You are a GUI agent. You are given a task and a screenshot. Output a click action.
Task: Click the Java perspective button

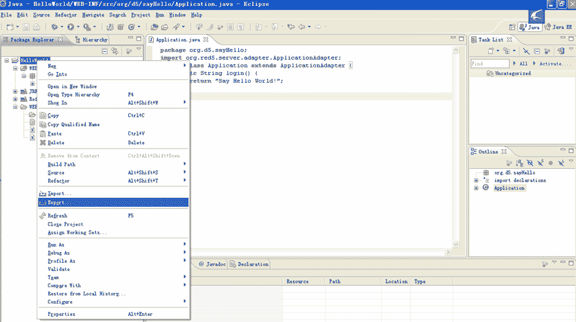coord(530,27)
